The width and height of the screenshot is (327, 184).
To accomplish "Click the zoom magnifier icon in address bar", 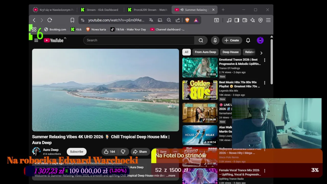I will tap(169, 20).
